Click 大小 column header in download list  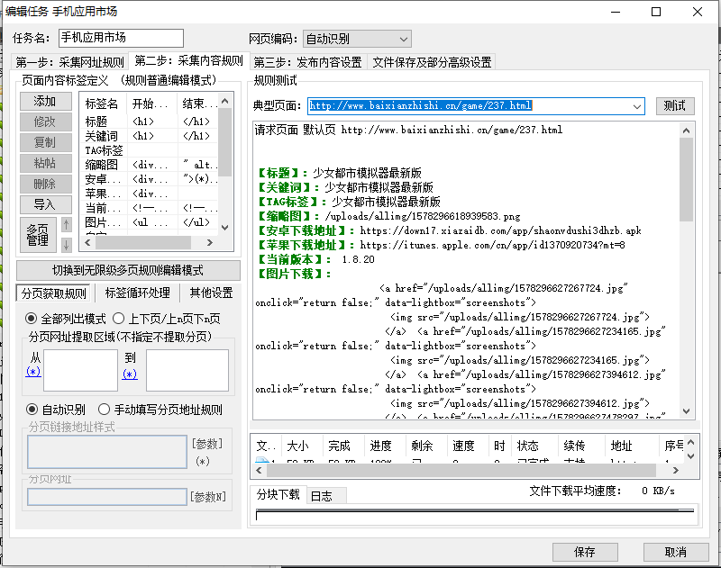(302, 446)
